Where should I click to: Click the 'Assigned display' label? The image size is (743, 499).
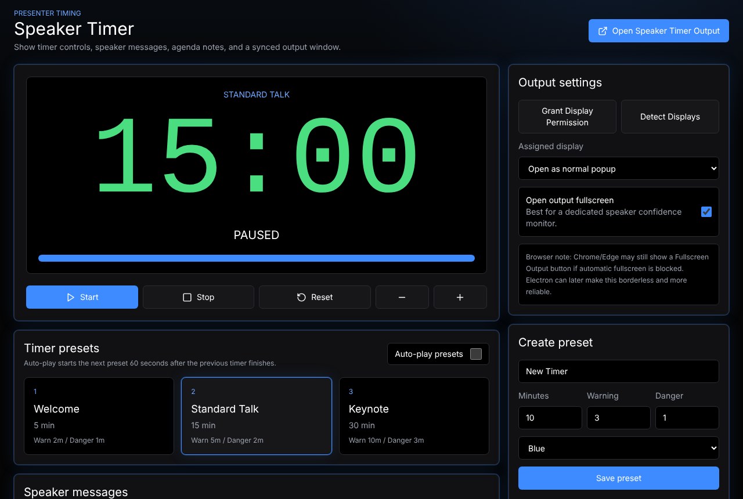551,146
